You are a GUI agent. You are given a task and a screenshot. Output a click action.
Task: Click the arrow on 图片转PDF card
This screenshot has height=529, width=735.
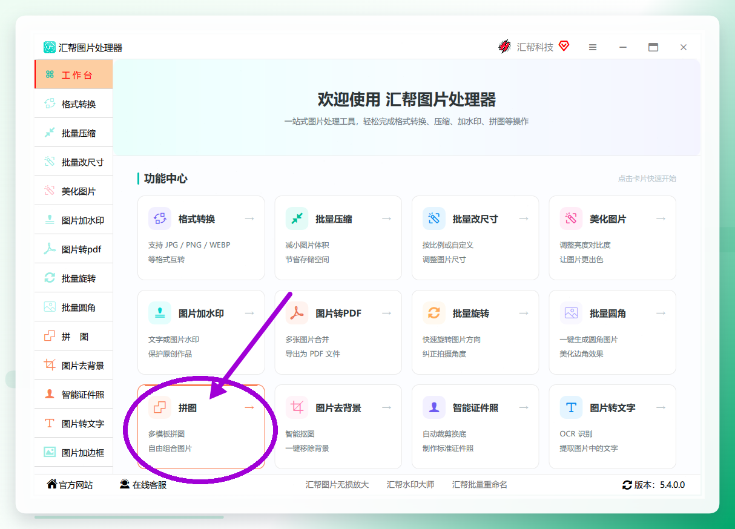386,313
